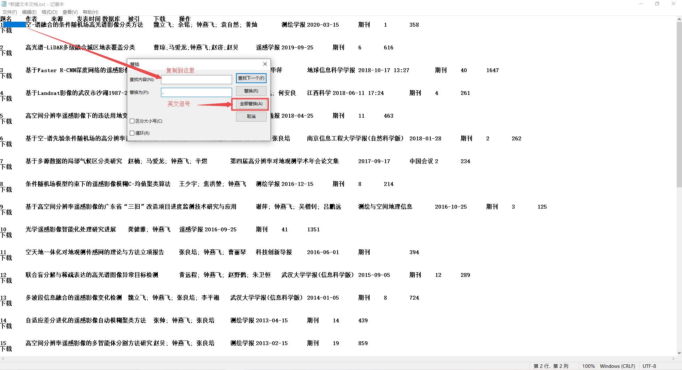
Task: Click the header word 作者
Action: click(31, 19)
